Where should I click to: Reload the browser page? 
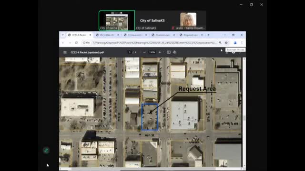(76, 43)
